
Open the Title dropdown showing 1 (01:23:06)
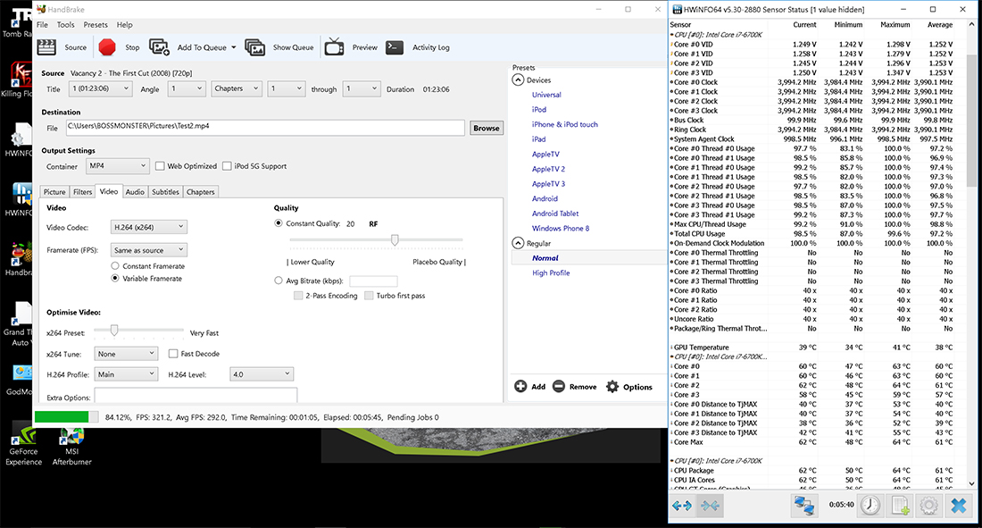tap(100, 89)
